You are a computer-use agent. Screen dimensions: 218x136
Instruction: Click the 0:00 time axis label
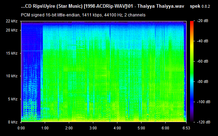(21, 128)
